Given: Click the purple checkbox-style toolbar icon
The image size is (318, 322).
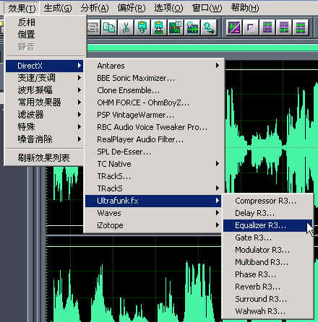Looking at the screenshot, I should [251, 27].
